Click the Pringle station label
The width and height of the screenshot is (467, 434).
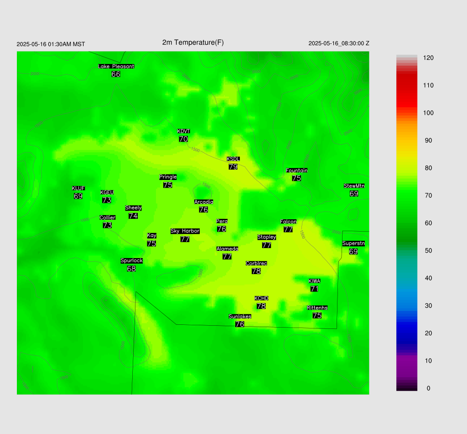[168, 177]
